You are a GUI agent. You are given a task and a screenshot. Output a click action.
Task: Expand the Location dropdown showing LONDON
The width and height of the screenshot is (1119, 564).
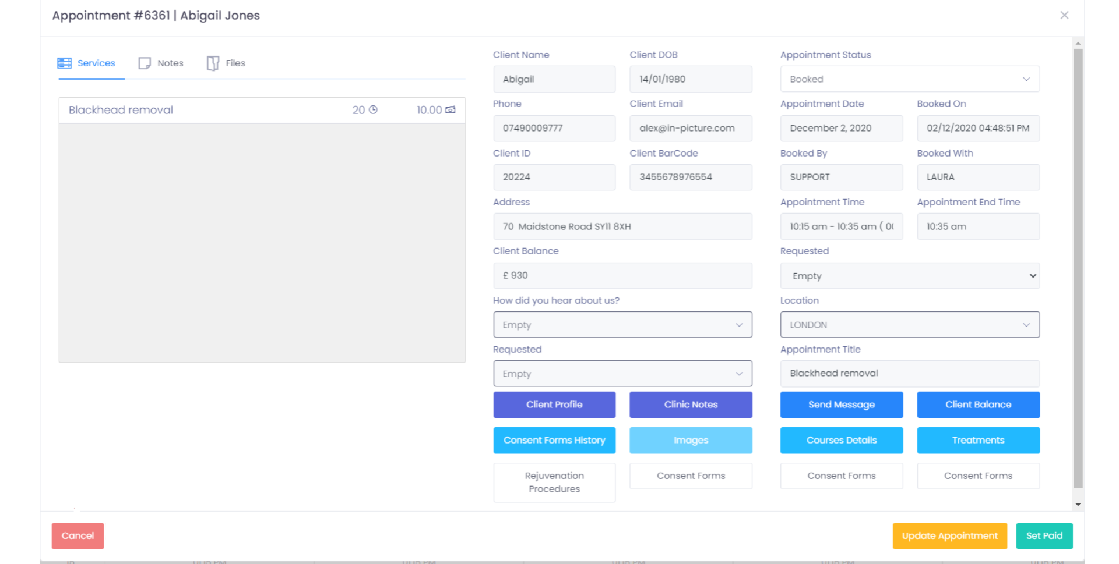909,324
